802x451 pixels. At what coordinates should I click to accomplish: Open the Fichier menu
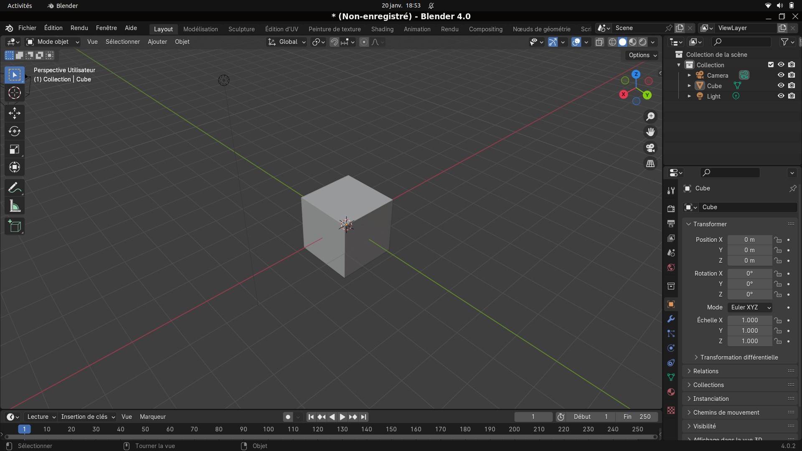[27, 28]
